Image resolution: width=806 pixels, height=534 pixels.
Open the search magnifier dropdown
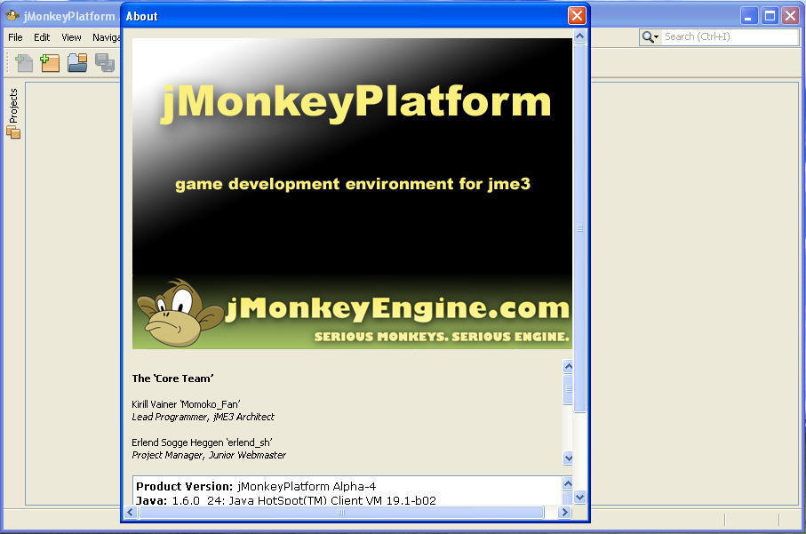(x=650, y=37)
